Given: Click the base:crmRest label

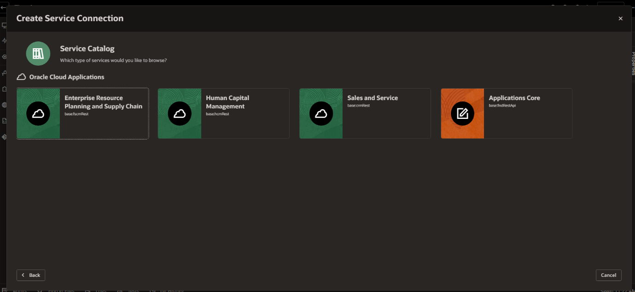Looking at the screenshot, I should pyautogui.click(x=358, y=106).
